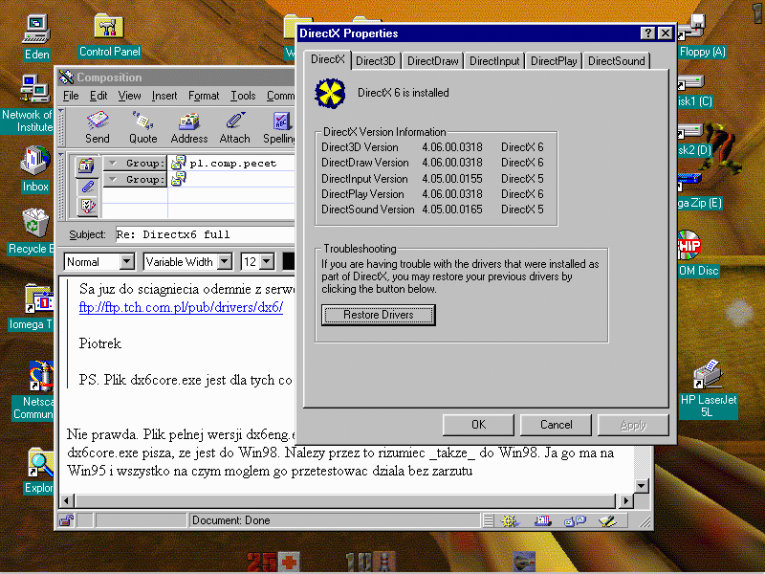Show the attachments paperclip tab icon
The image size is (765, 574).
click(x=88, y=187)
